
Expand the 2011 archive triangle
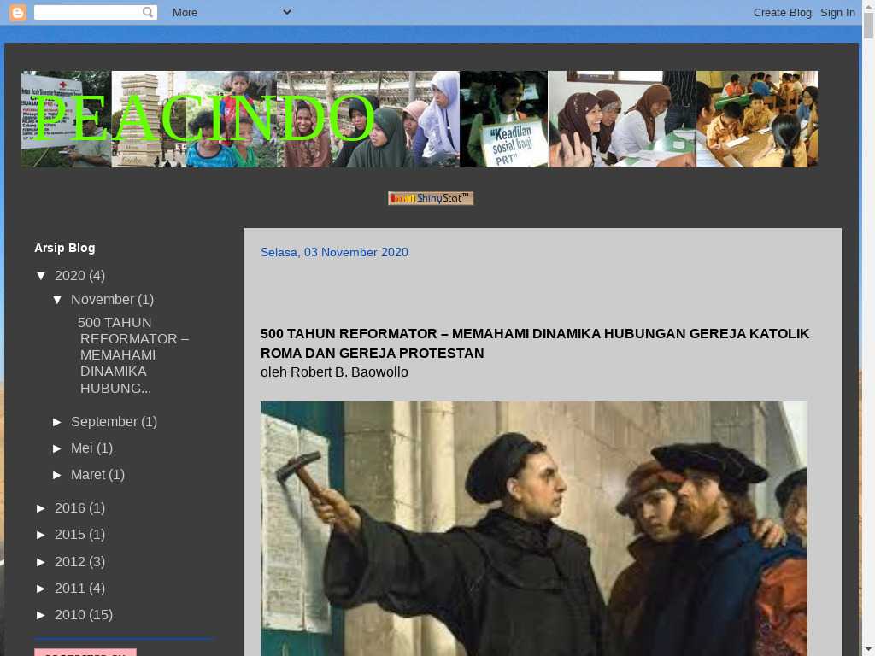click(41, 589)
